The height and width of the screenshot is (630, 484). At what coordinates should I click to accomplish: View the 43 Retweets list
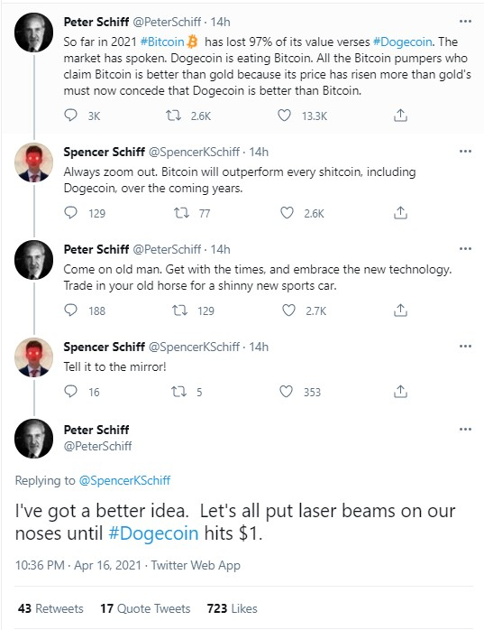pos(50,608)
